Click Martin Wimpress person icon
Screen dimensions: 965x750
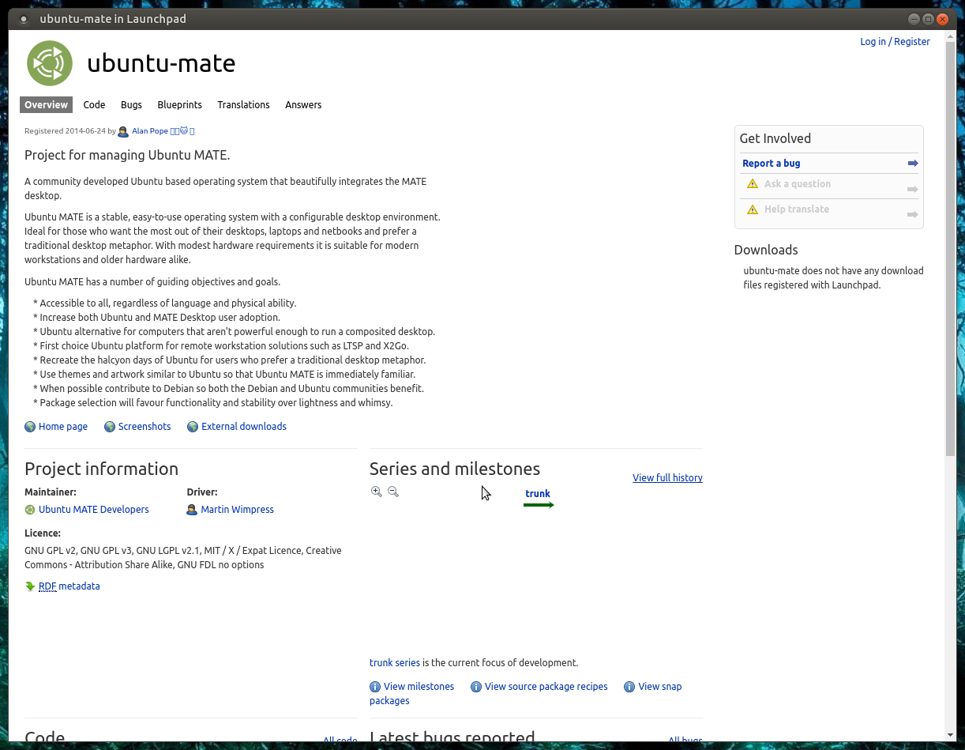coord(192,510)
